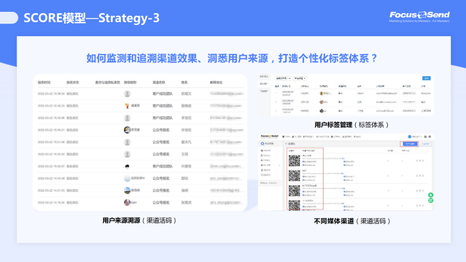Tick the checkbox for the robert row
This screenshot has height=262, width=466.
(276, 93)
